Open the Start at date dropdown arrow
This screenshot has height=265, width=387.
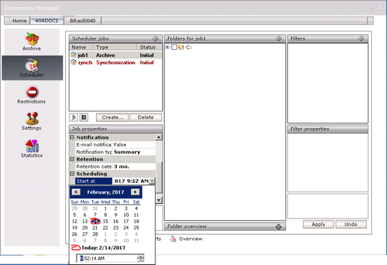(152, 181)
